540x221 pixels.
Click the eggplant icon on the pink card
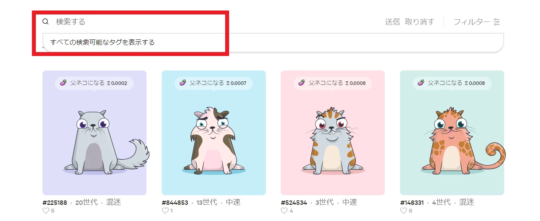pos(301,83)
